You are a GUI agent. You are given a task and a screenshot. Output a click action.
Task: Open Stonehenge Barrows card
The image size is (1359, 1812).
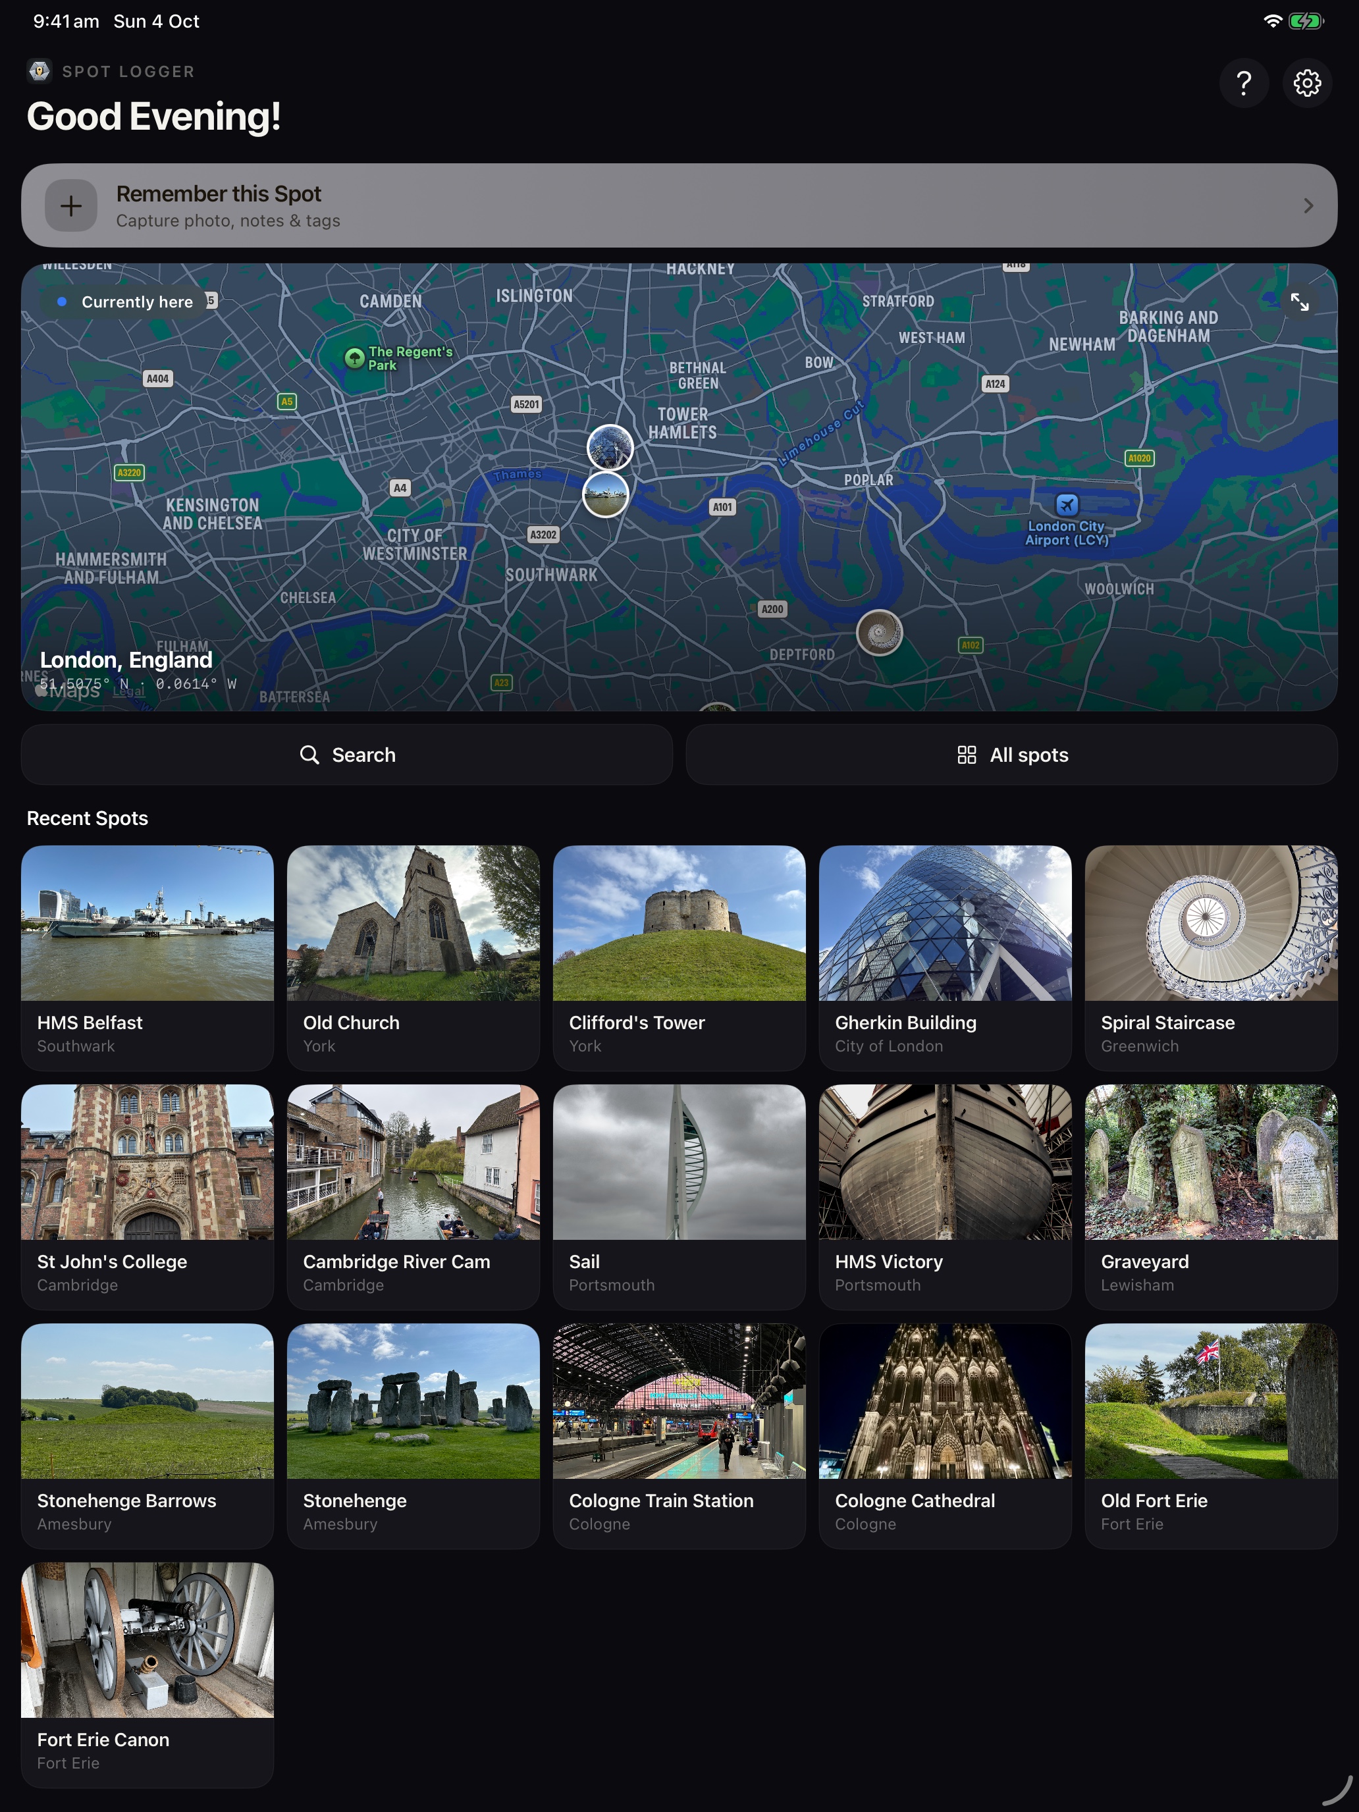(x=147, y=1436)
